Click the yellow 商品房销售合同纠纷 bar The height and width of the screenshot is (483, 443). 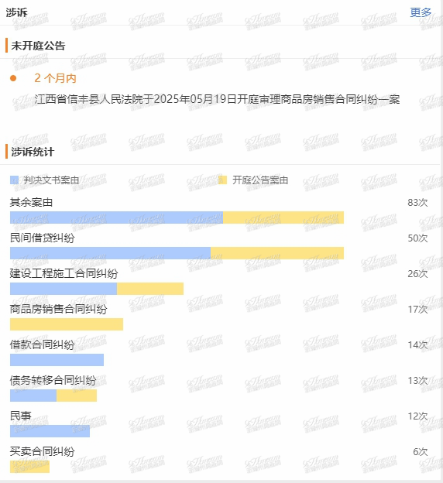click(67, 324)
